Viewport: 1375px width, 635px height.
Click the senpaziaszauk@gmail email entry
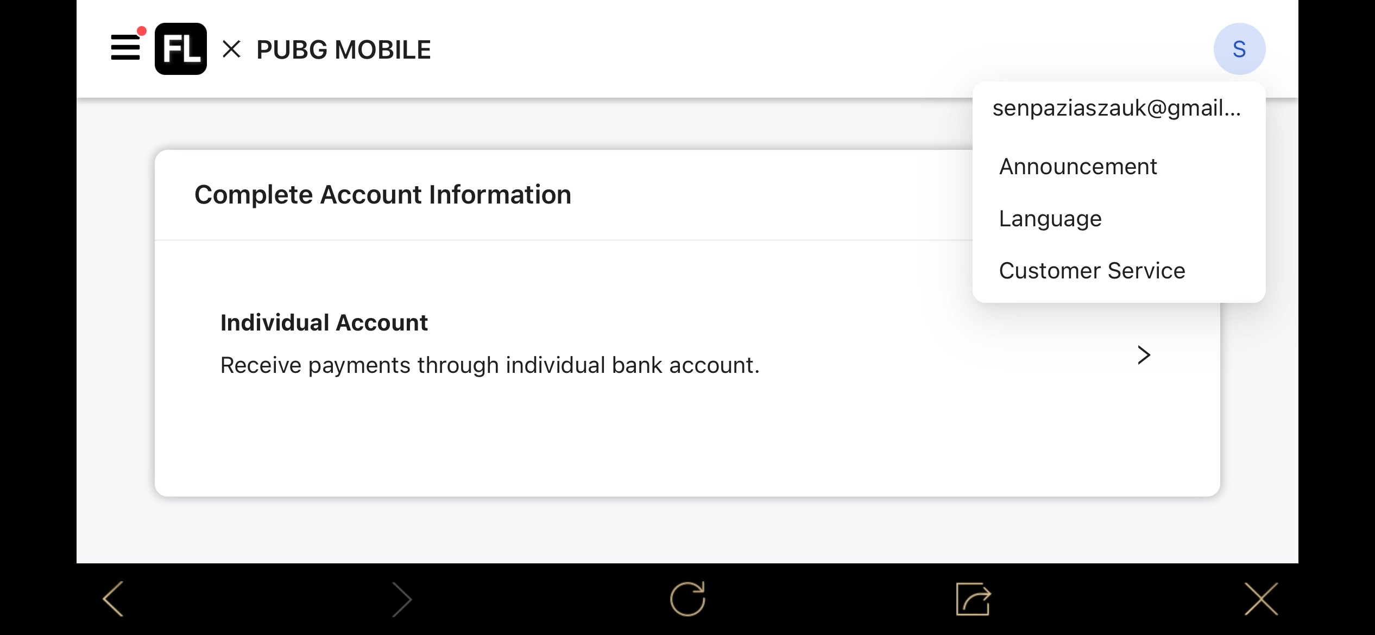point(1117,108)
